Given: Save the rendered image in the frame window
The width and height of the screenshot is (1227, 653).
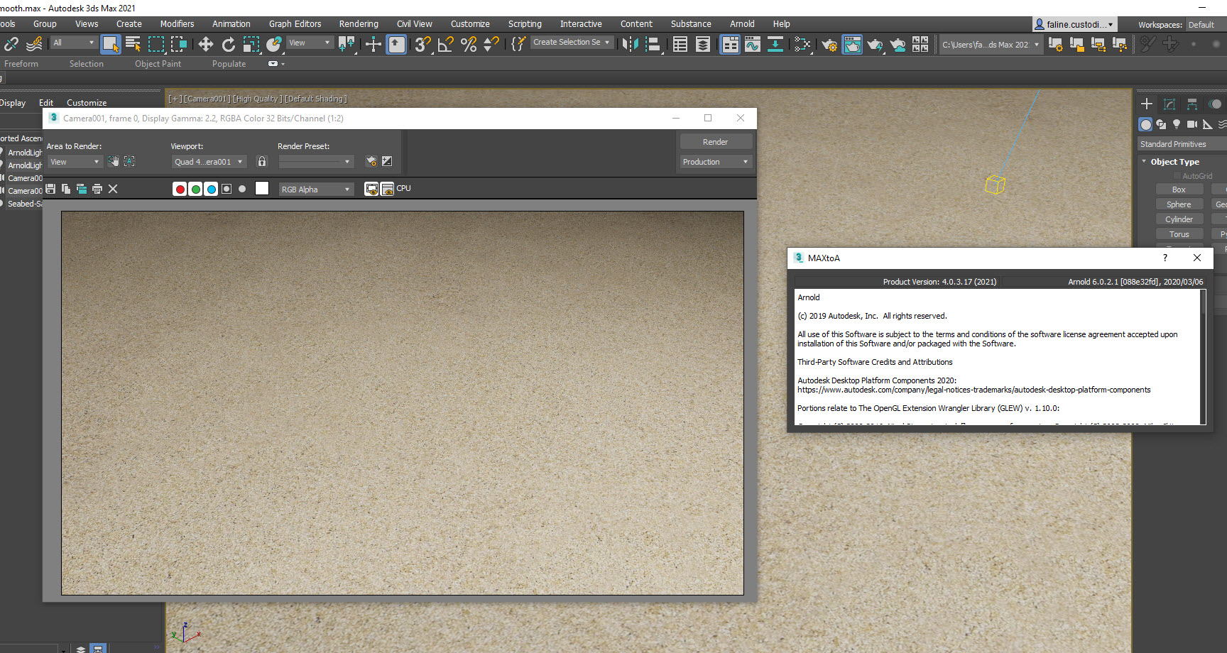Looking at the screenshot, I should point(50,189).
